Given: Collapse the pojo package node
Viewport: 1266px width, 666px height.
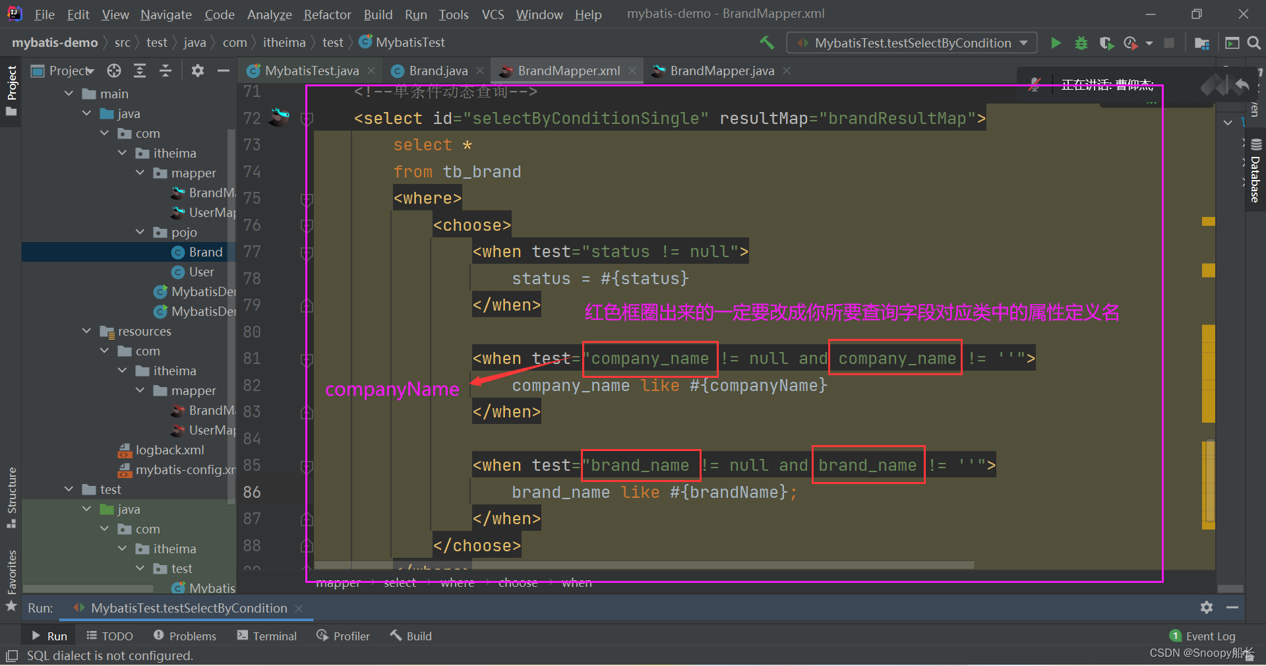Looking at the screenshot, I should [140, 232].
